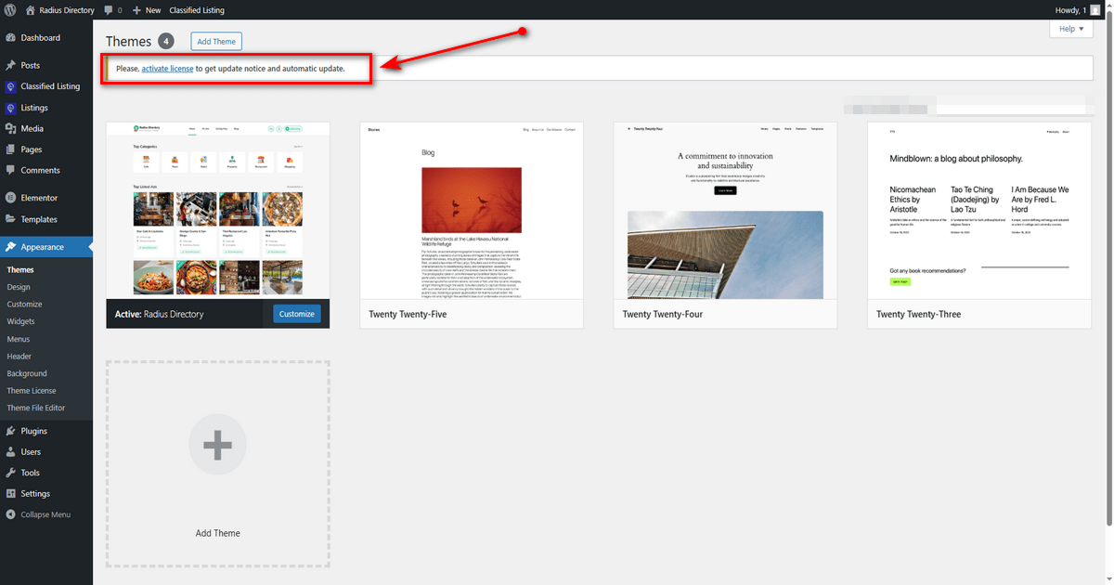Click the Media sidebar icon
Image resolution: width=1114 pixels, height=585 pixels.
[x=10, y=129]
